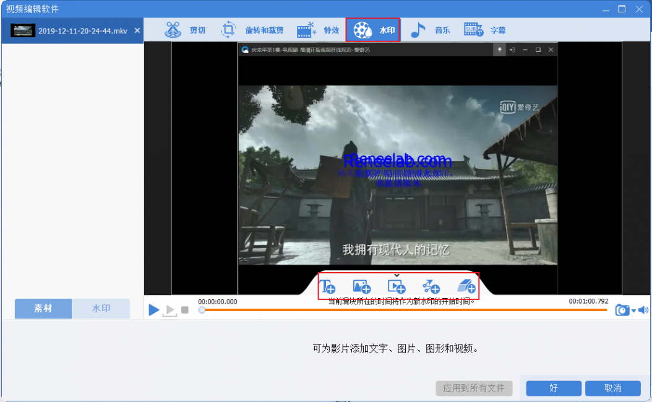Maximize the 视频编辑软件 window

pos(622,9)
